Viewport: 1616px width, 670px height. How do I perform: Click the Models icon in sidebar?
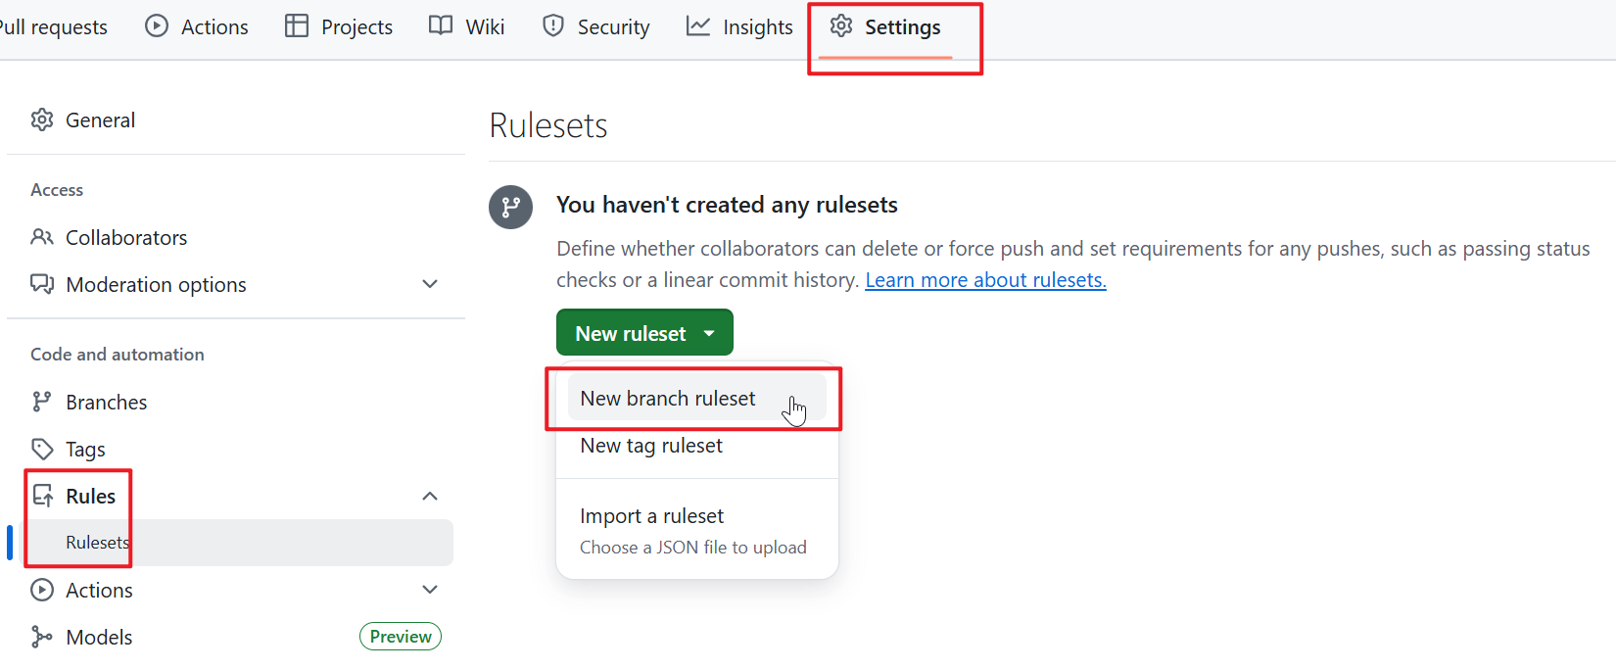pyautogui.click(x=42, y=637)
